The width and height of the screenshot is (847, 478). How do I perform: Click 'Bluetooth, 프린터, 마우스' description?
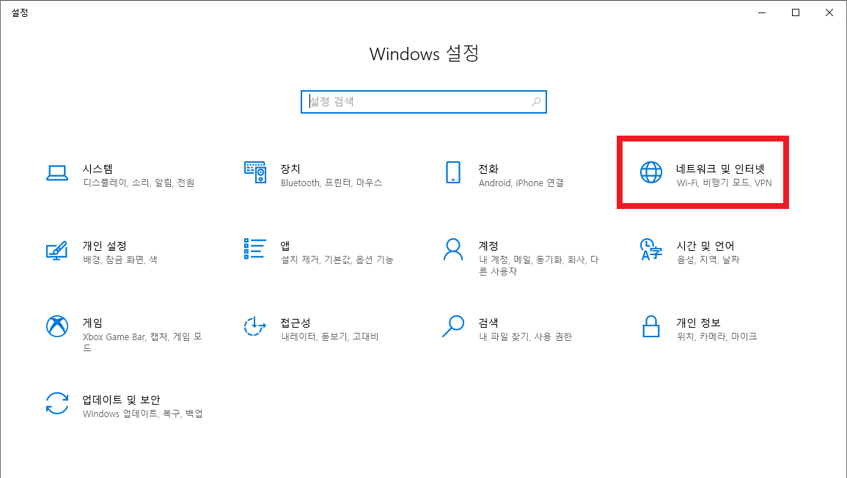tap(331, 183)
